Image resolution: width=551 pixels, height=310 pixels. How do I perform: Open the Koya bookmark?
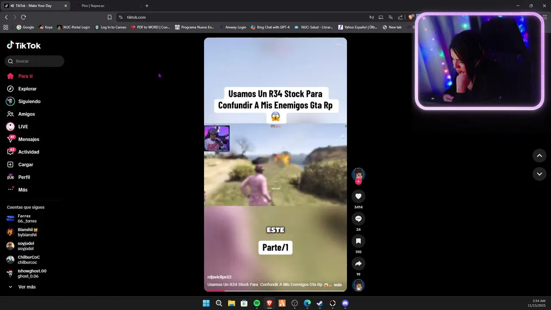(46, 27)
